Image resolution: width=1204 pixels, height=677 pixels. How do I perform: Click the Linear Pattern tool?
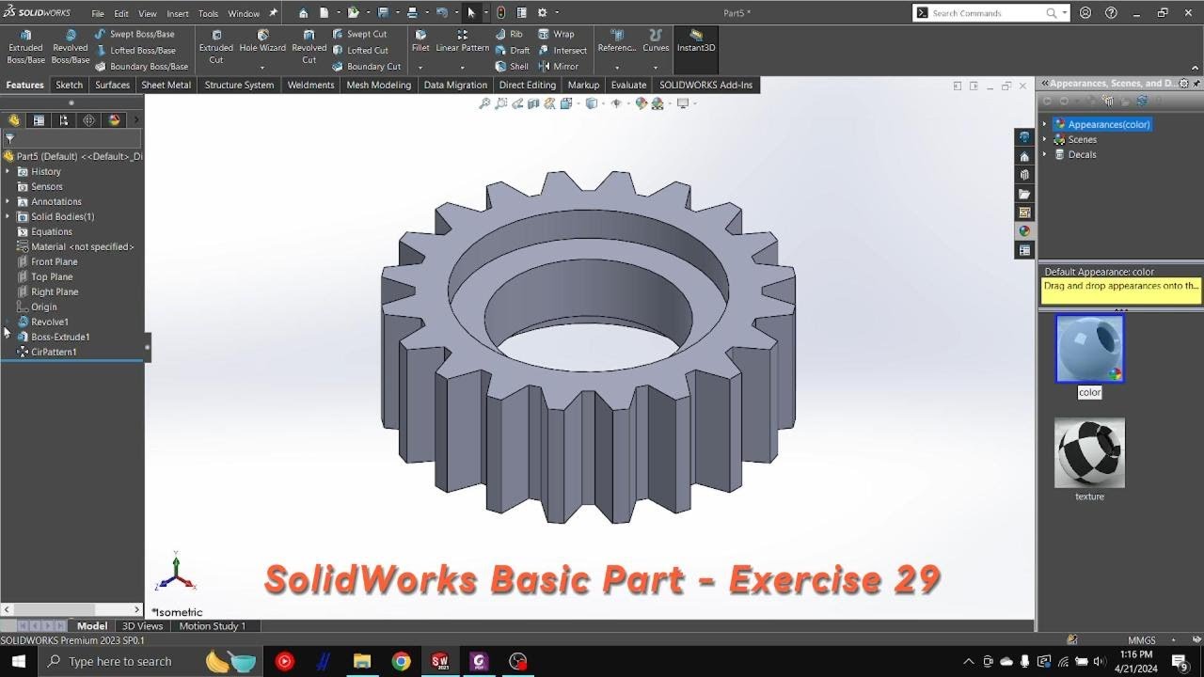pos(462,41)
